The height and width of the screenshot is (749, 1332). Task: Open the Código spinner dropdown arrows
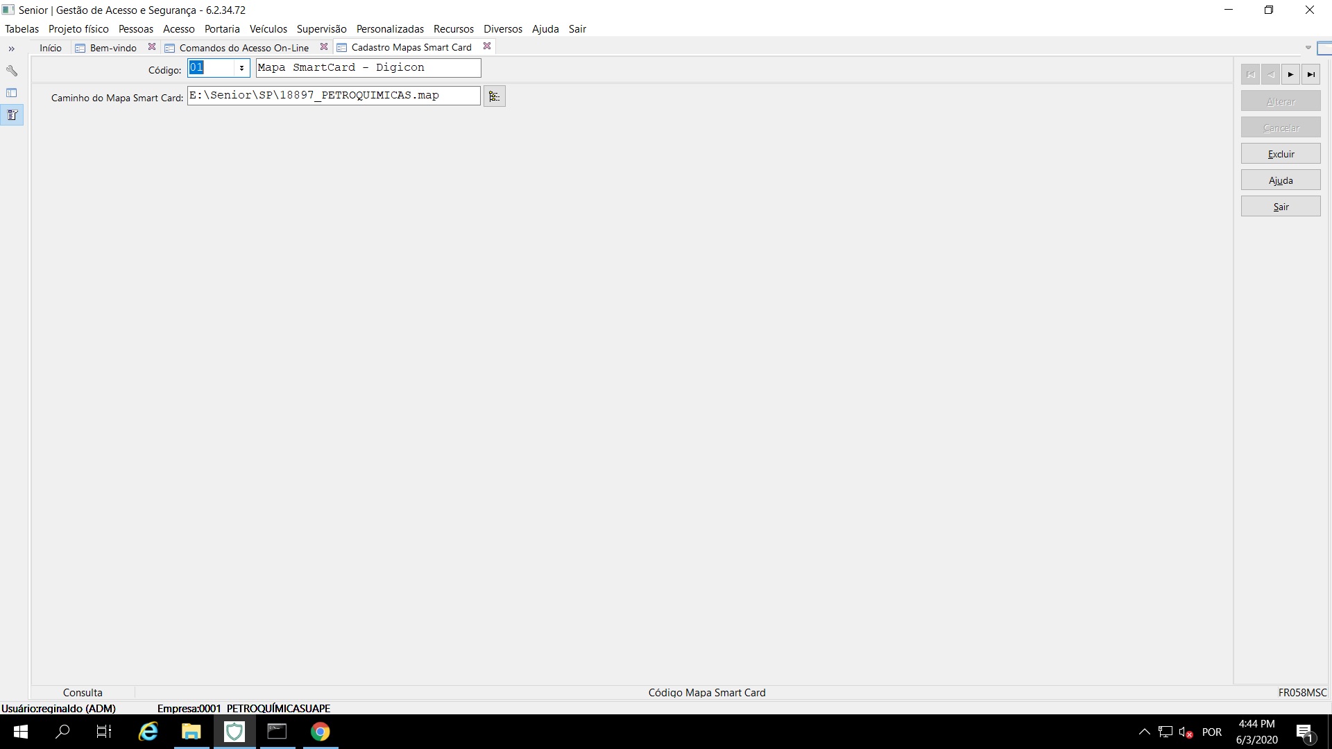tap(241, 68)
